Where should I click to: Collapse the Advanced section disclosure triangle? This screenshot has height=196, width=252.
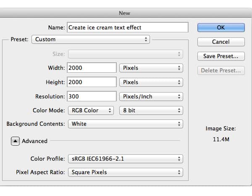pyautogui.click(x=15, y=141)
